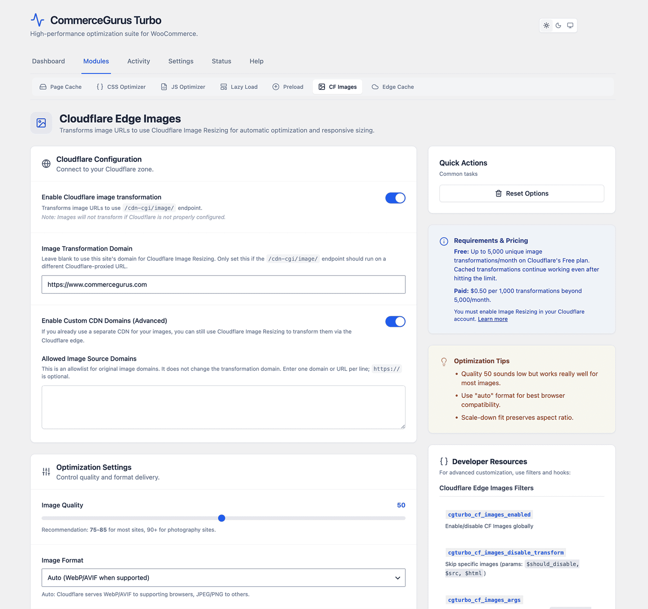The height and width of the screenshot is (609, 648).
Task: Open the Help tab
Action: coord(256,61)
